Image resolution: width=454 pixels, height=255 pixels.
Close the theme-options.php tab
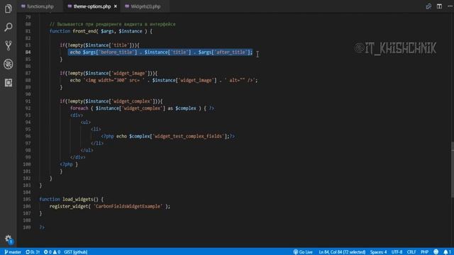[x=115, y=6]
